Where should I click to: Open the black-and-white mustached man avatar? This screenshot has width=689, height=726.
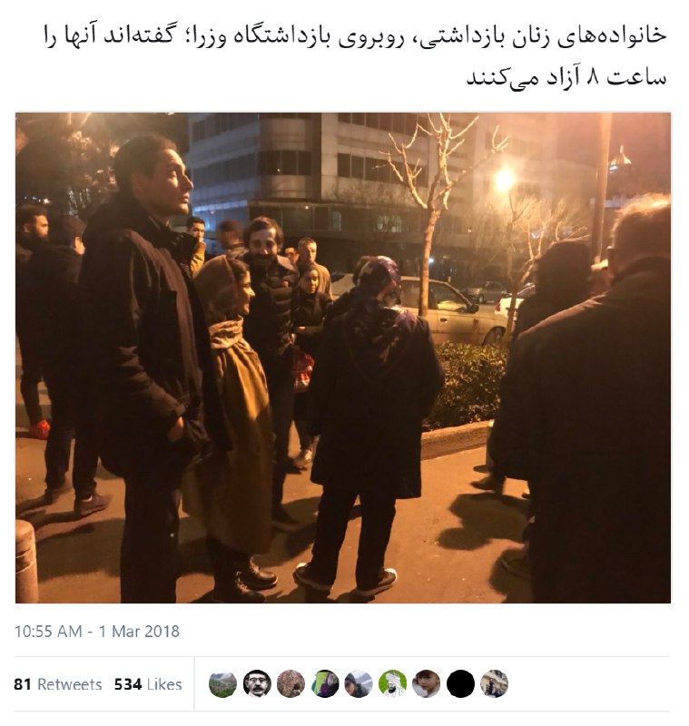point(257,684)
